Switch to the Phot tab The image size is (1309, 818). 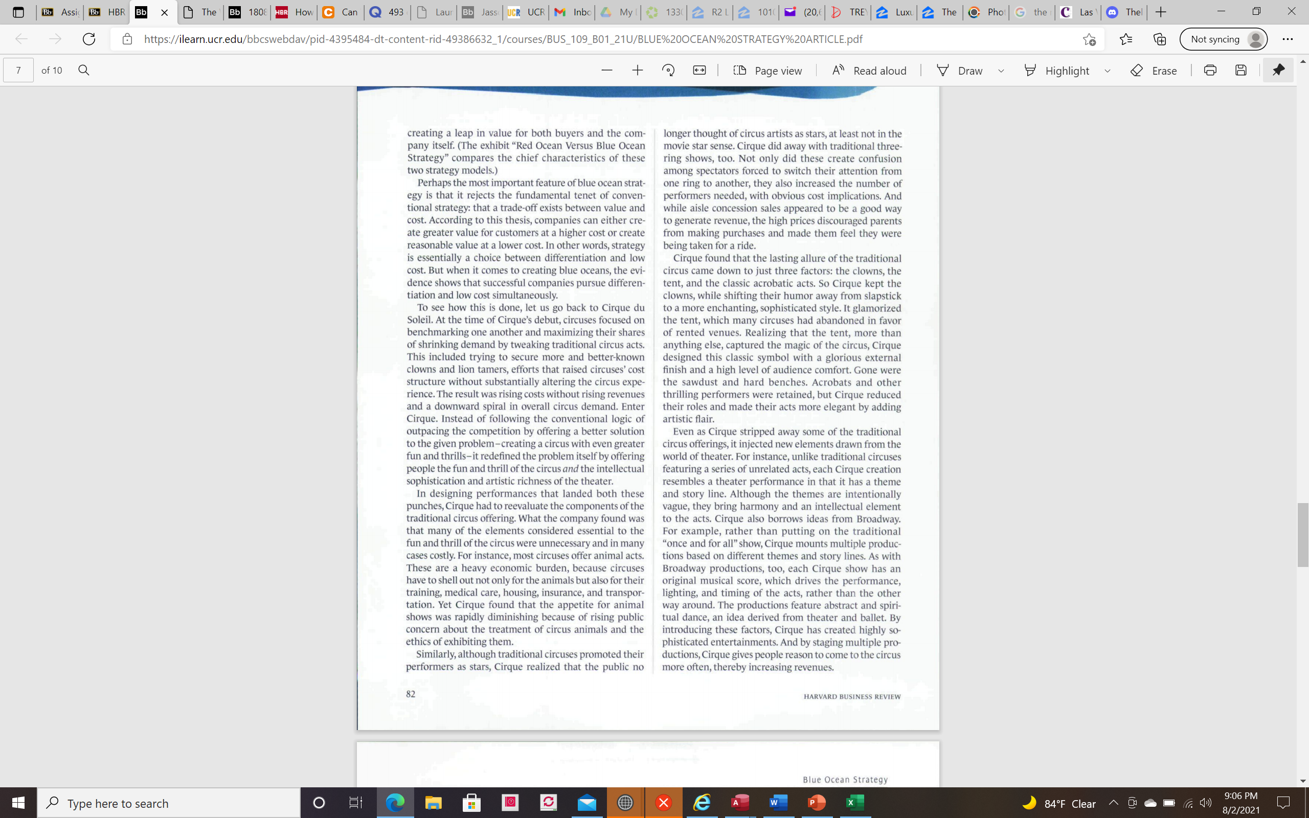click(986, 12)
